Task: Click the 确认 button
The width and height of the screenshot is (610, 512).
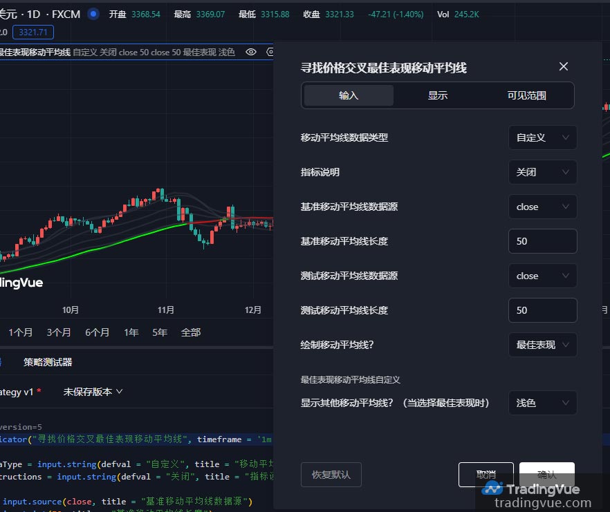Action: tap(546, 475)
